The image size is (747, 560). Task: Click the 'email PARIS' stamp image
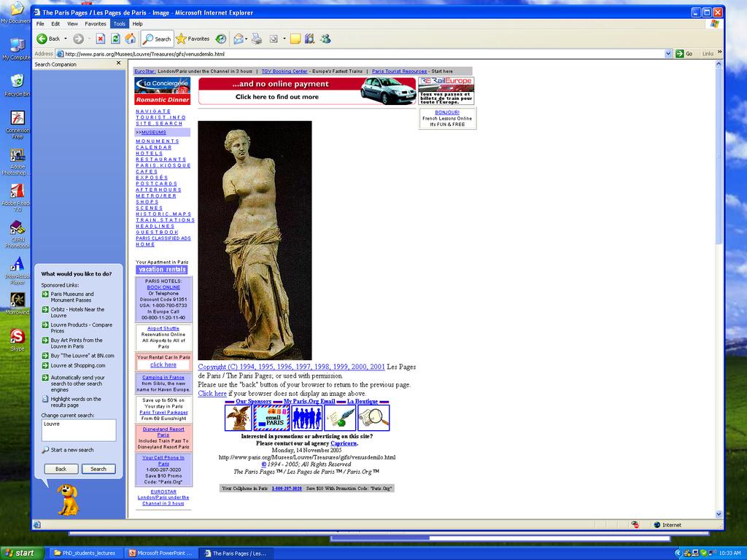coord(271,418)
